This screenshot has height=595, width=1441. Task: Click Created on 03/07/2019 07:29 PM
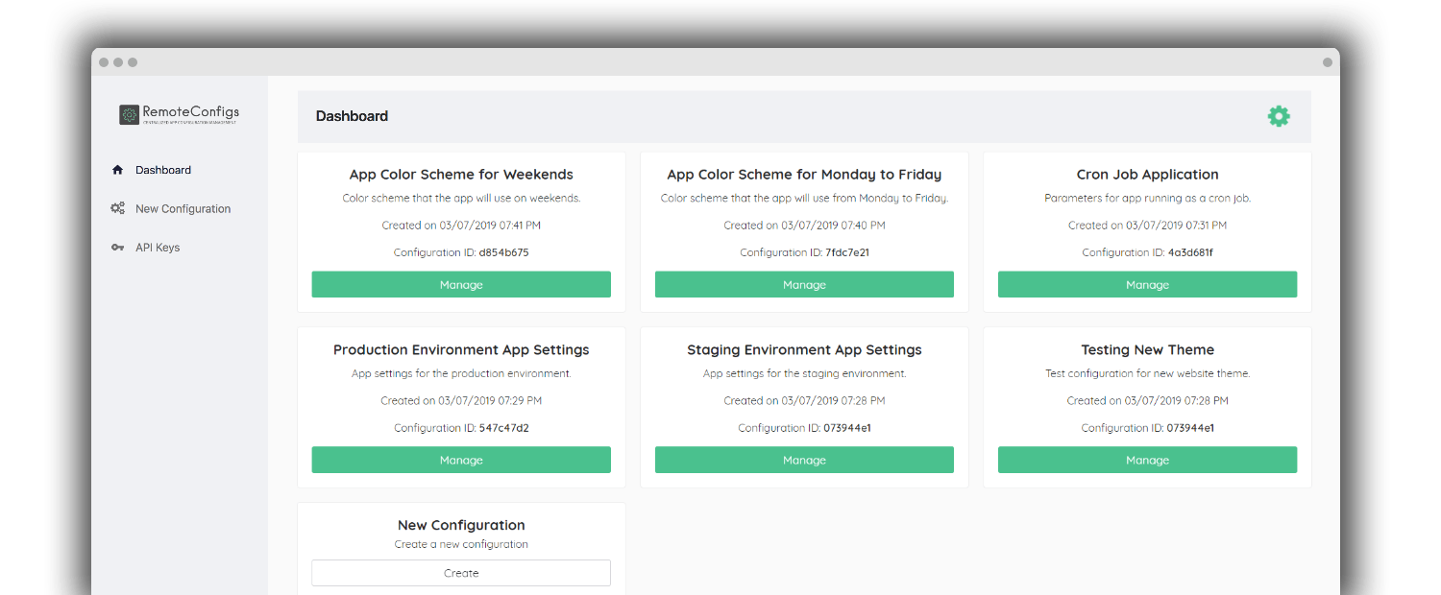[461, 400]
